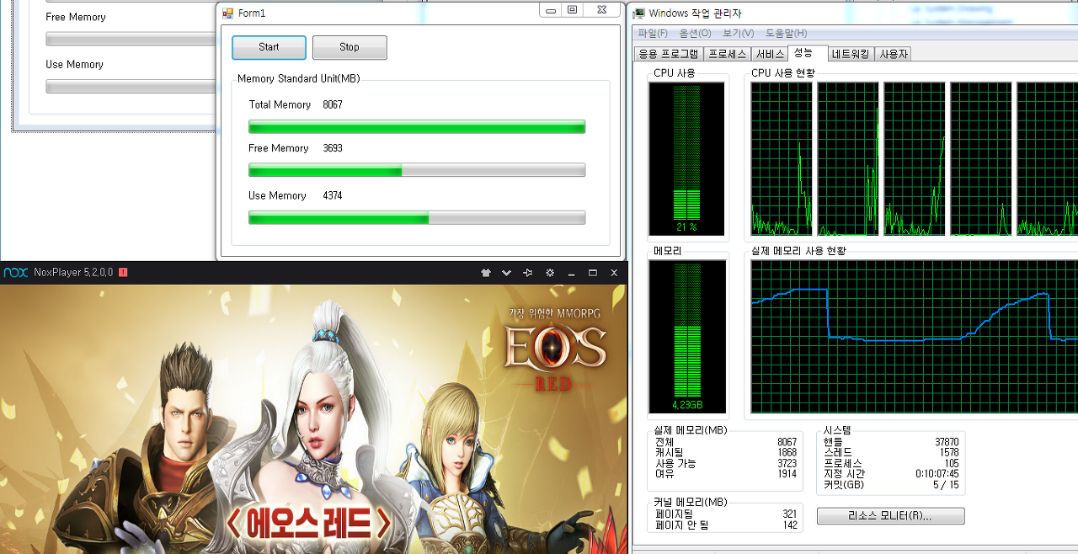Click the Free Memory progress bar in Form1
This screenshot has width=1078, height=554.
[417, 170]
